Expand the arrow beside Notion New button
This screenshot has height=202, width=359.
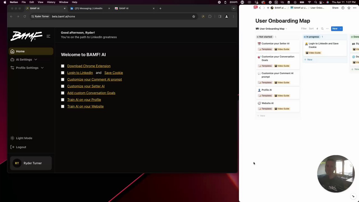341,29
